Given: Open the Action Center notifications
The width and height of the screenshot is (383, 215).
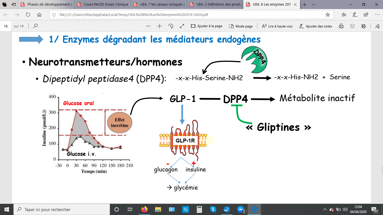Looking at the screenshot, I should click(x=375, y=209).
